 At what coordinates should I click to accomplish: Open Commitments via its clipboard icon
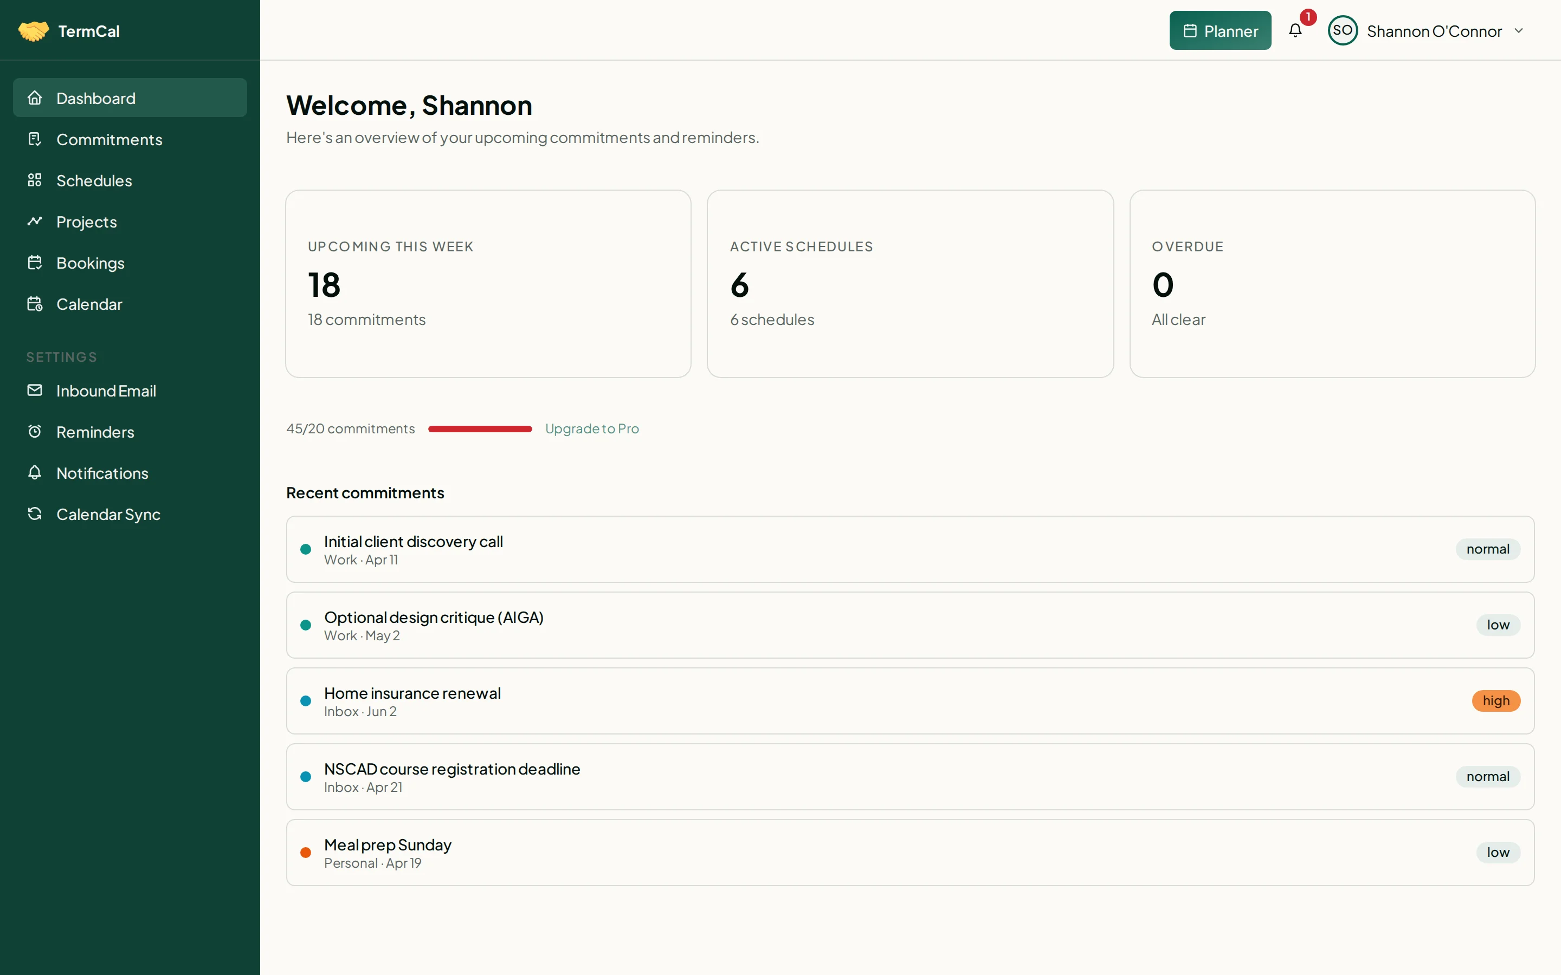(35, 139)
